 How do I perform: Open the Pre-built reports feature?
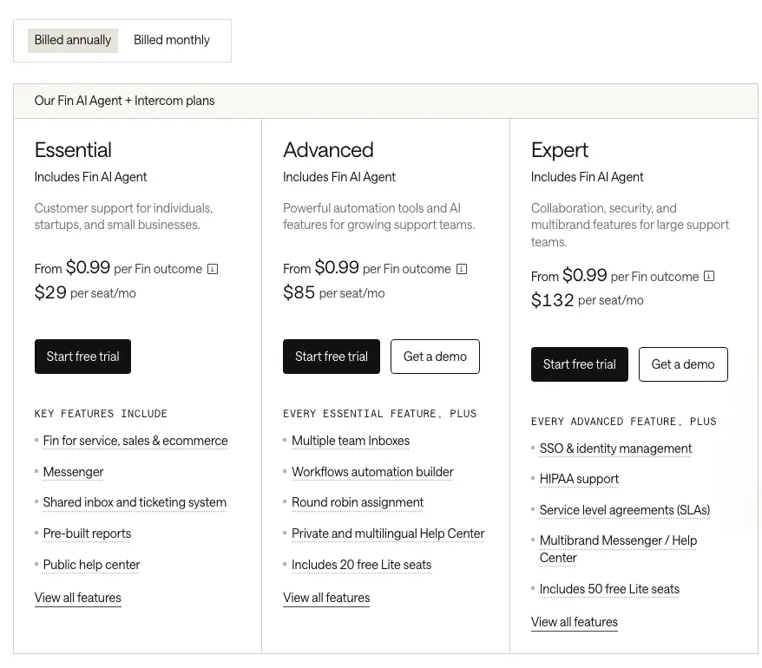(87, 534)
